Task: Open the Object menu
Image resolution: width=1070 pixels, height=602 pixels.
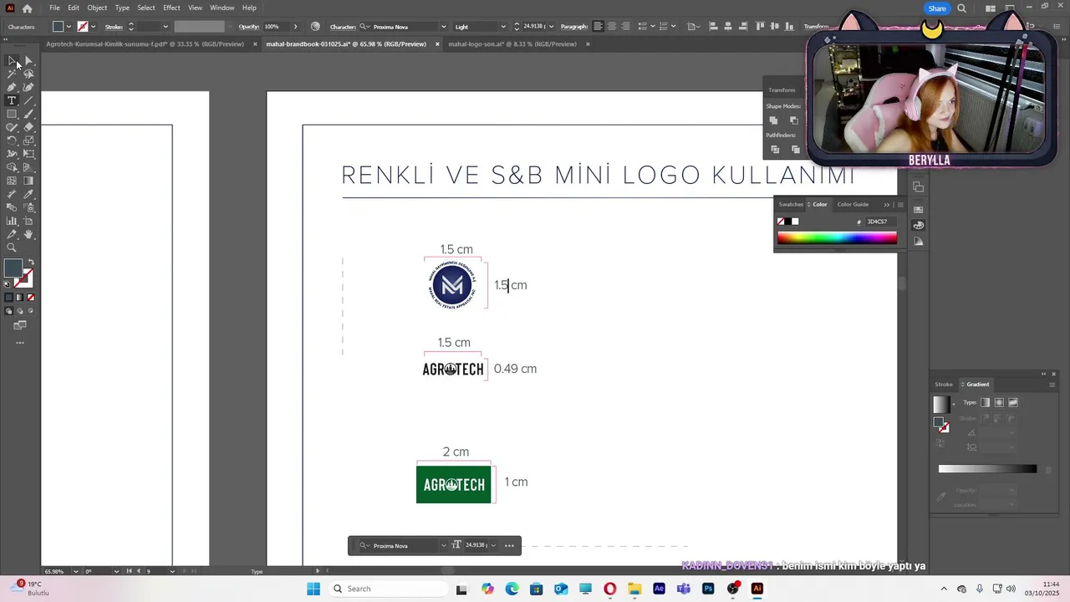Action: tap(97, 8)
